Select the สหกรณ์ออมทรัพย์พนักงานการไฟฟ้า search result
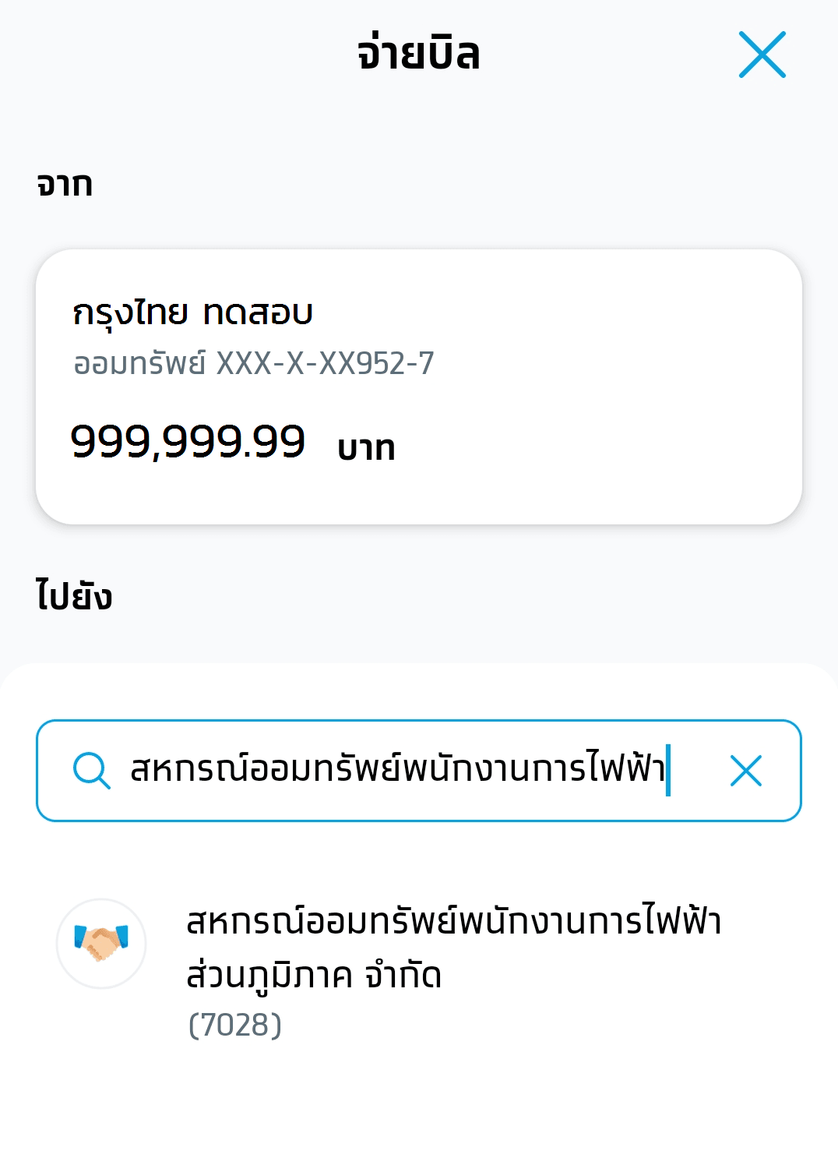This screenshot has width=838, height=1165. pos(453,921)
